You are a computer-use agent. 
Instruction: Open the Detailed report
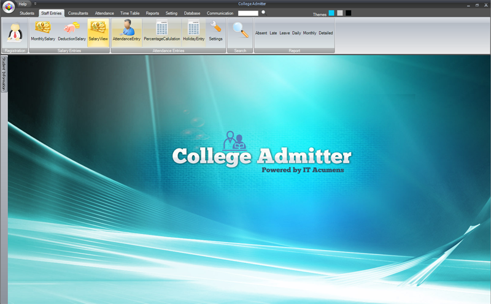(x=326, y=33)
